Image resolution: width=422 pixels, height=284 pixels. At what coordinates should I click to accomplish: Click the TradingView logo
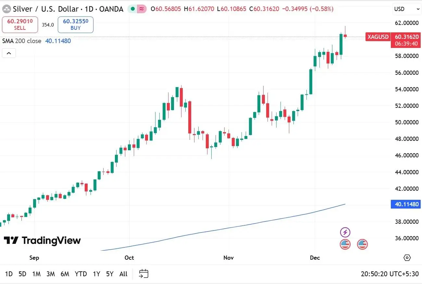(42, 240)
